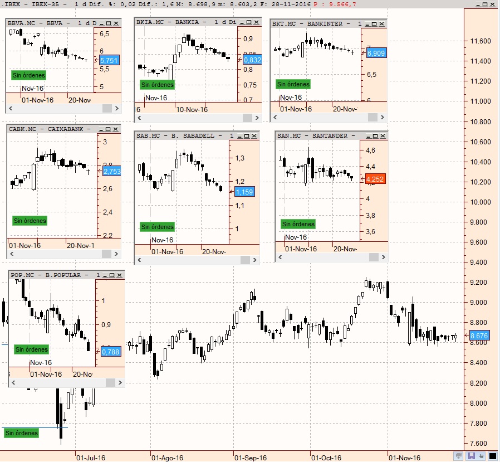Click the 01-Ago-16 date on main axis
The height and width of the screenshot is (462, 500).
(x=168, y=458)
